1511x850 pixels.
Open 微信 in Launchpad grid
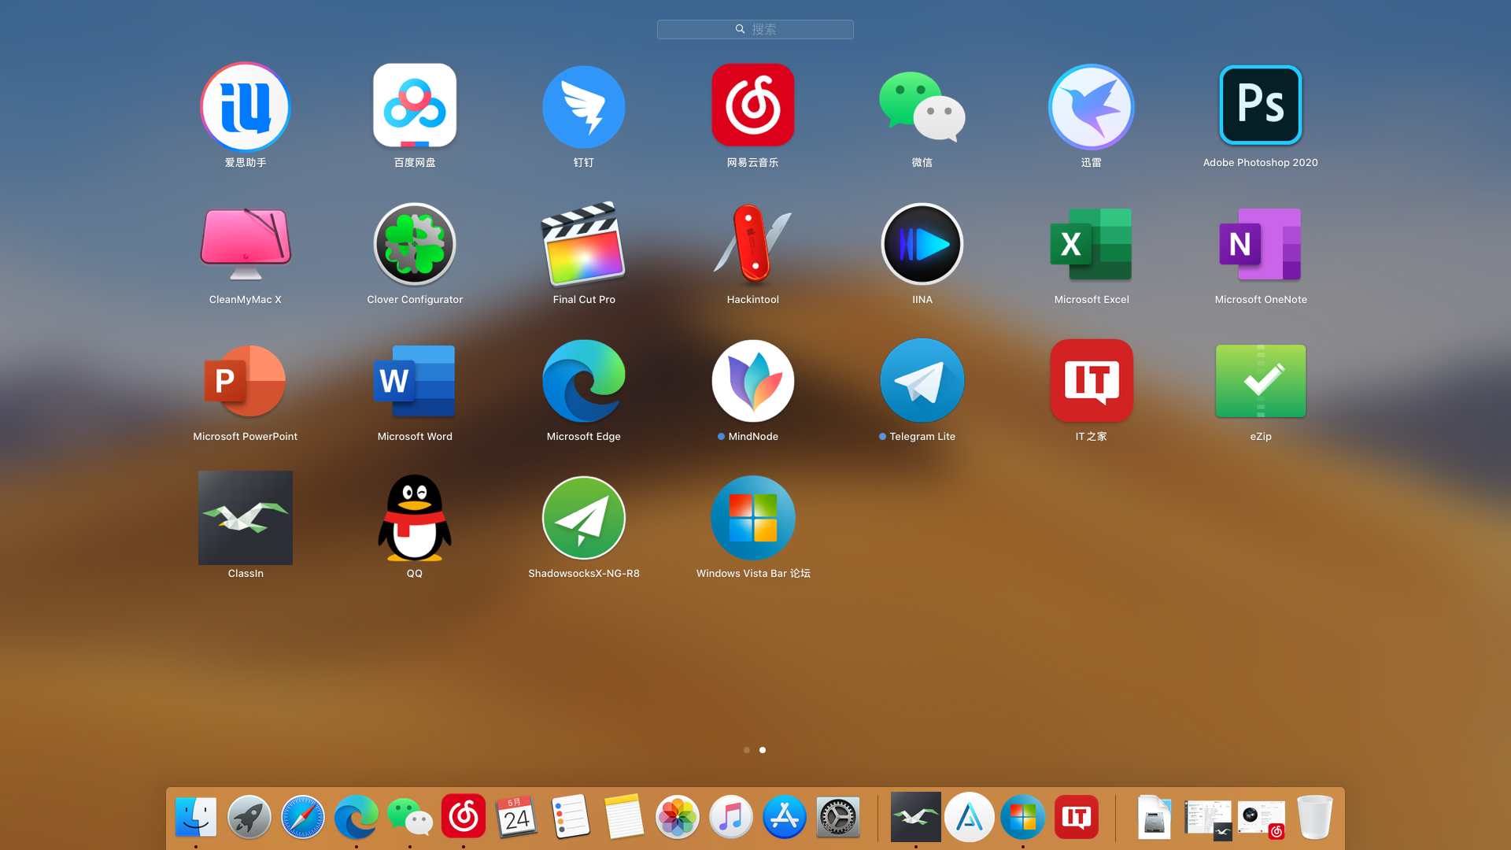tap(922, 106)
